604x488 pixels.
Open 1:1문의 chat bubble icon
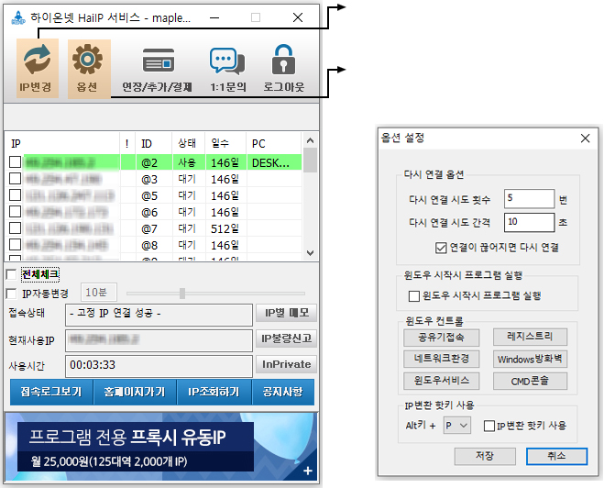(x=227, y=61)
